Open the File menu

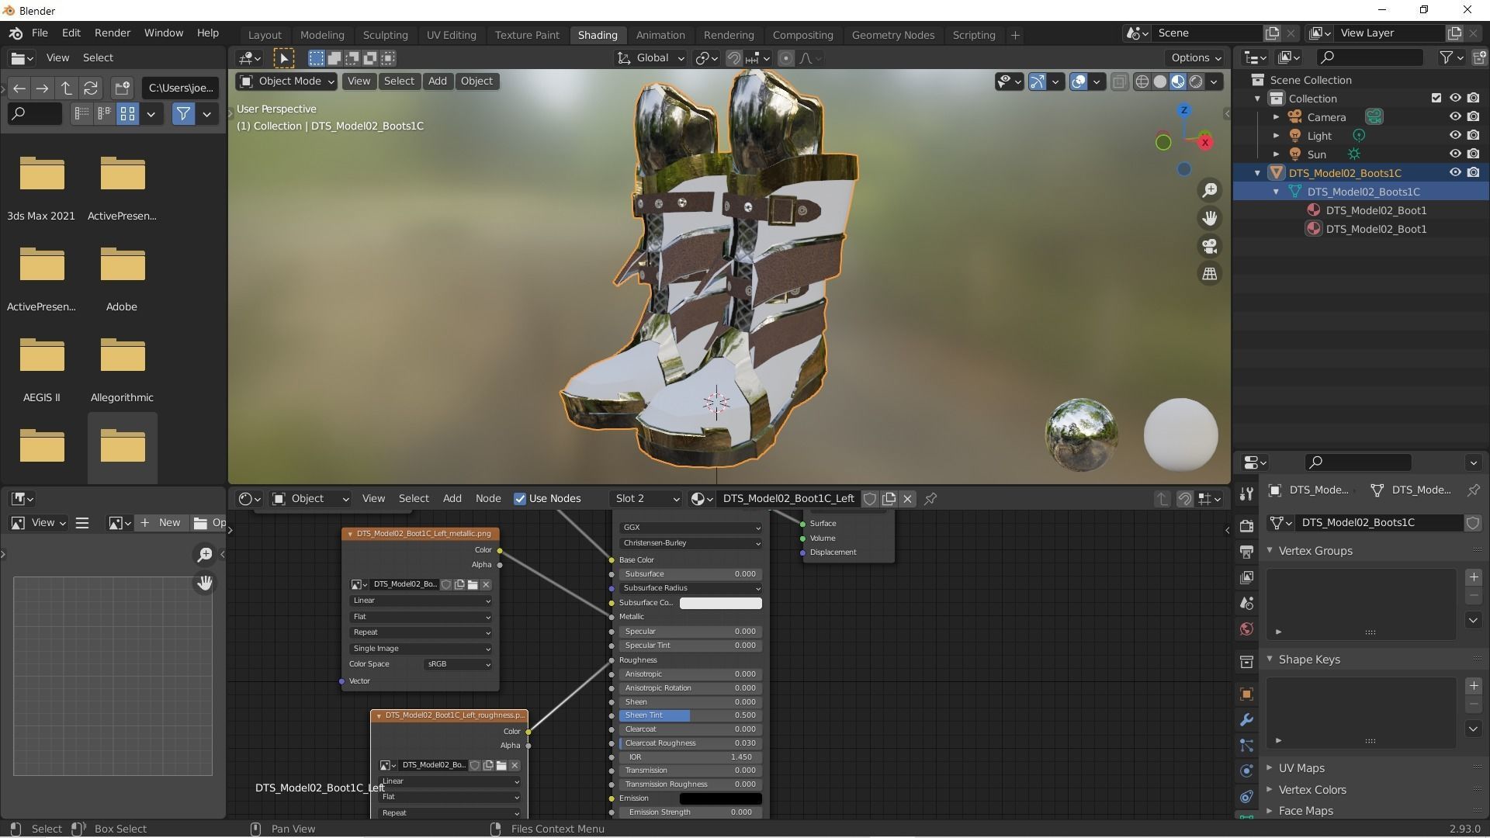[x=40, y=33]
